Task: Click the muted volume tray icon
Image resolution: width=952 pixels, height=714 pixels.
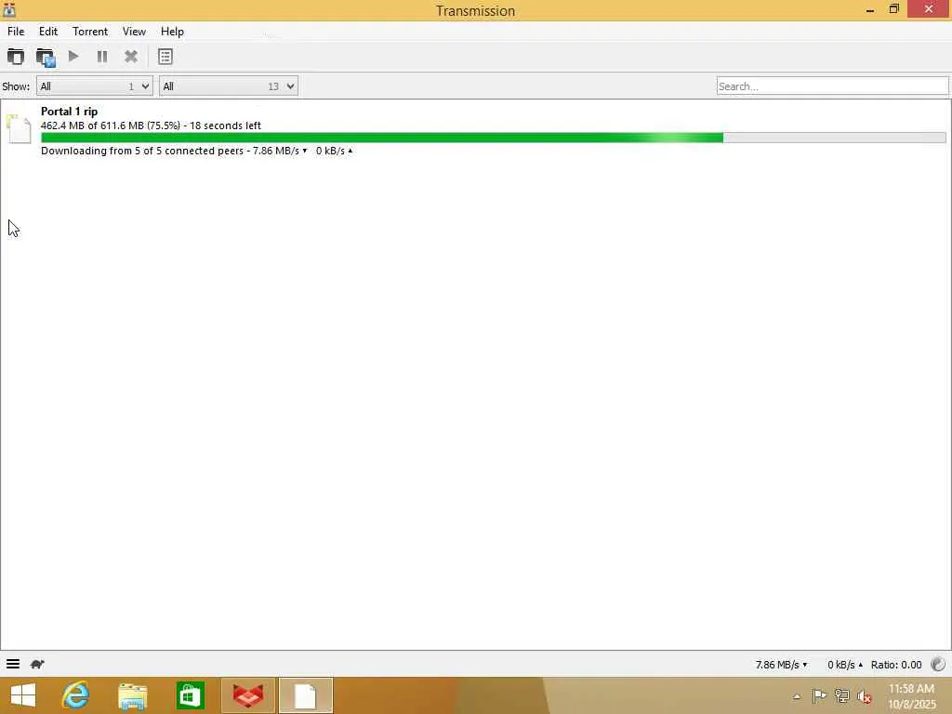Action: (864, 696)
